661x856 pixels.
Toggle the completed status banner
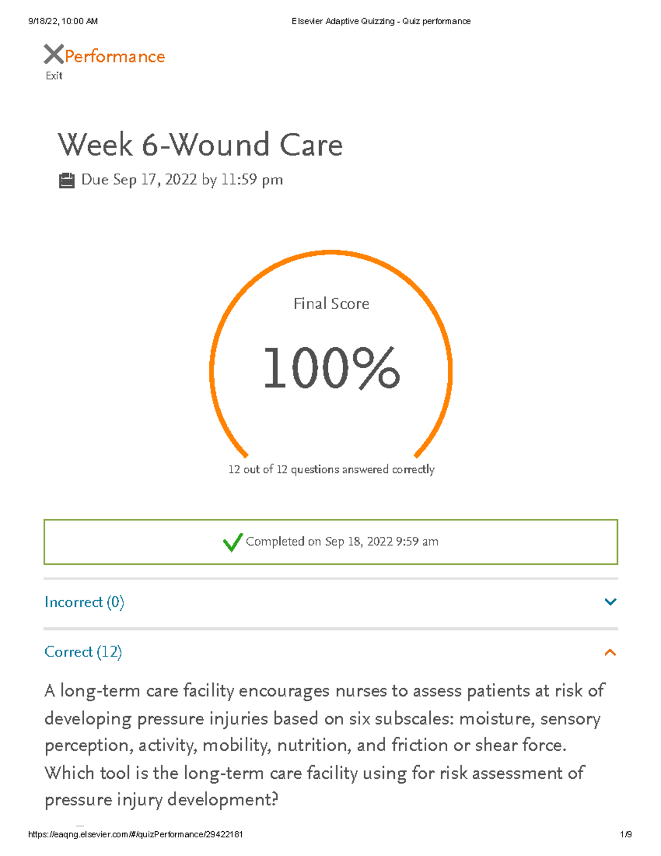click(x=330, y=542)
